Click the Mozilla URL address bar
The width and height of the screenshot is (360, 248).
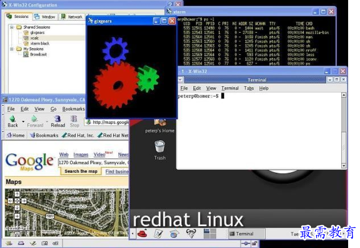point(107,122)
